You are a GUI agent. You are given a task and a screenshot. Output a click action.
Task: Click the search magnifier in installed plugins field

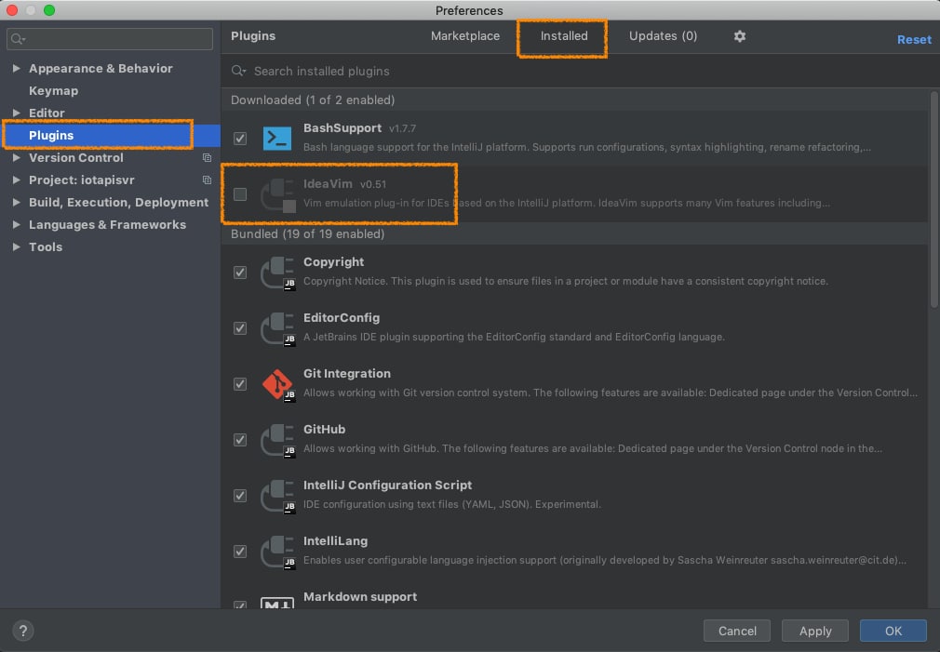coord(238,71)
